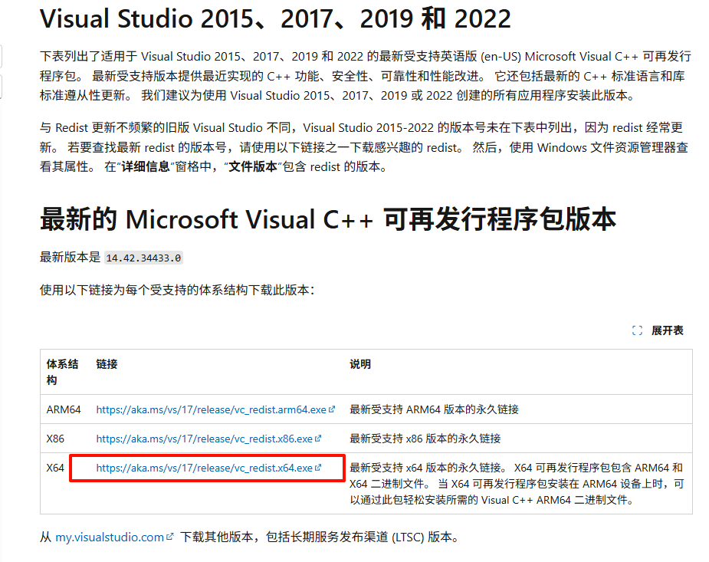Click description 最新受支持 ARM64 版本的永久链接
Screen dimensions: 709x562
tap(434, 409)
